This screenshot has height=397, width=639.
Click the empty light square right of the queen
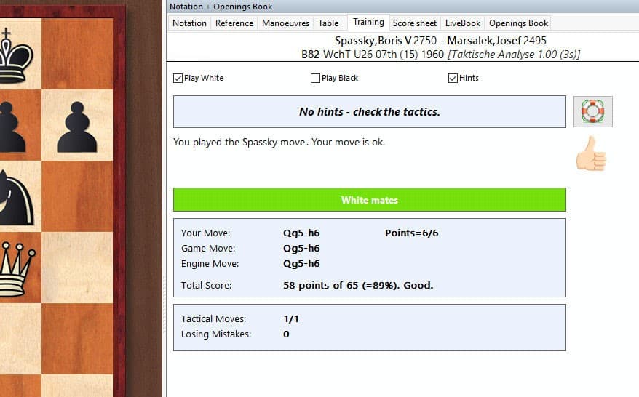pos(77,268)
